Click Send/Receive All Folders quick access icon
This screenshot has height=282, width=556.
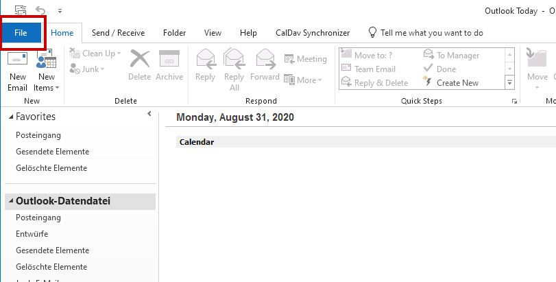click(21, 11)
